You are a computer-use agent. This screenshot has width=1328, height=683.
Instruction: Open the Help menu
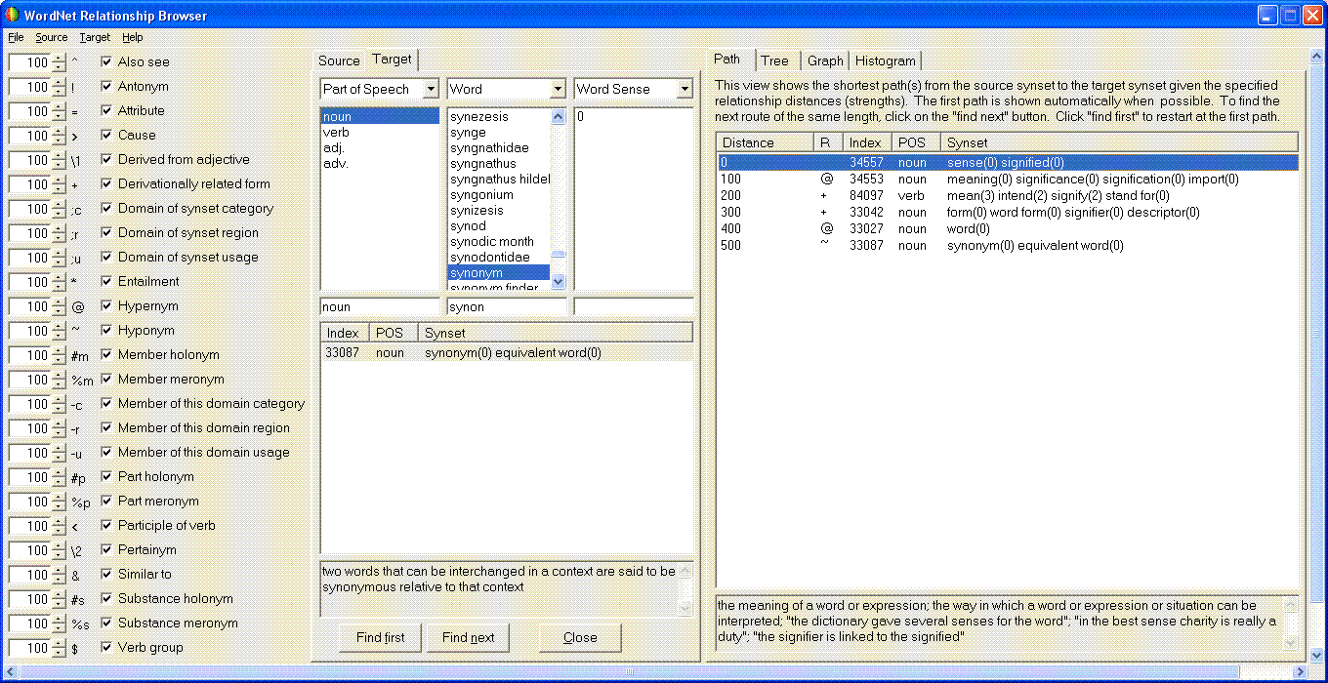133,37
